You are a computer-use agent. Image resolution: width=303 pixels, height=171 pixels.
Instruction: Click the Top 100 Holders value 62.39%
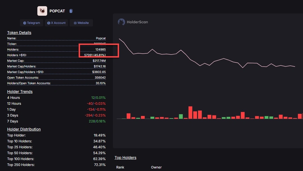[99, 159]
